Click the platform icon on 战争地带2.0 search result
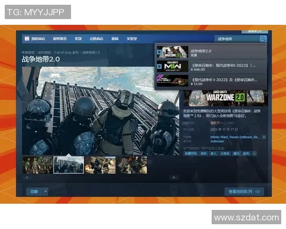This screenshot has height=229, width=286. click(x=159, y=52)
